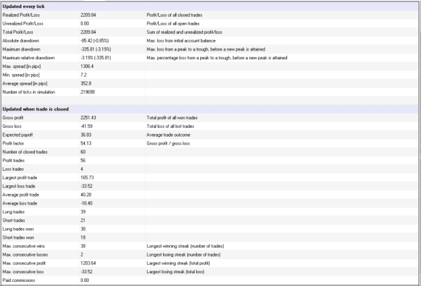Image resolution: width=421 pixels, height=286 pixels.
Task: Click the Absolute drawdown label
Action: 21,41
